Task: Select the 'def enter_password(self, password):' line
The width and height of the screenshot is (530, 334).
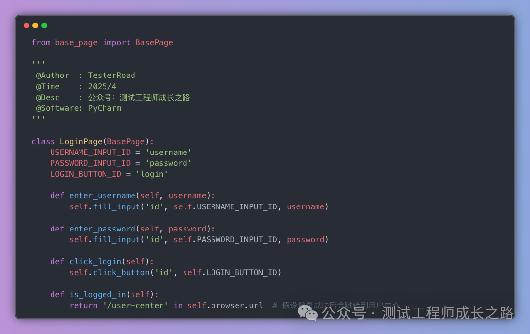Action: tap(133, 229)
